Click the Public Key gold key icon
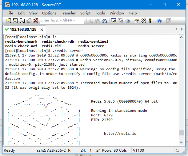 pos(150,21)
